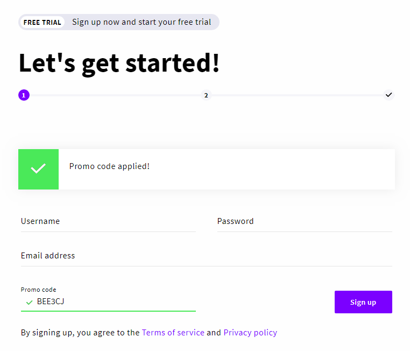Click the small 'Promo code' field label
The image size is (410, 351).
tap(38, 290)
